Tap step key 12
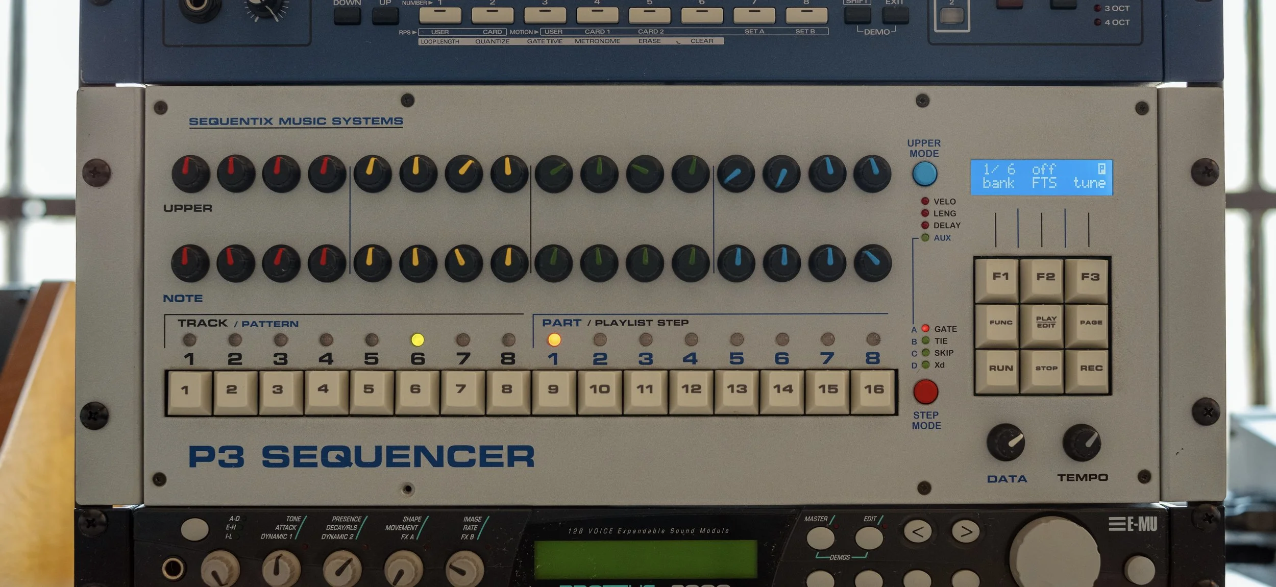 (691, 392)
